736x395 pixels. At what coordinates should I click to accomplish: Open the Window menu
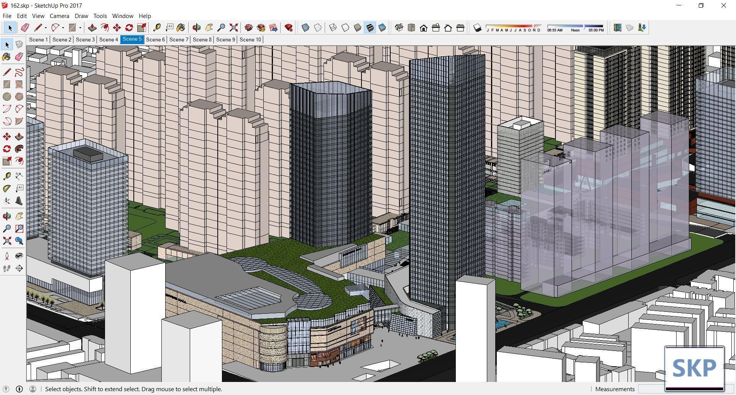coord(123,16)
